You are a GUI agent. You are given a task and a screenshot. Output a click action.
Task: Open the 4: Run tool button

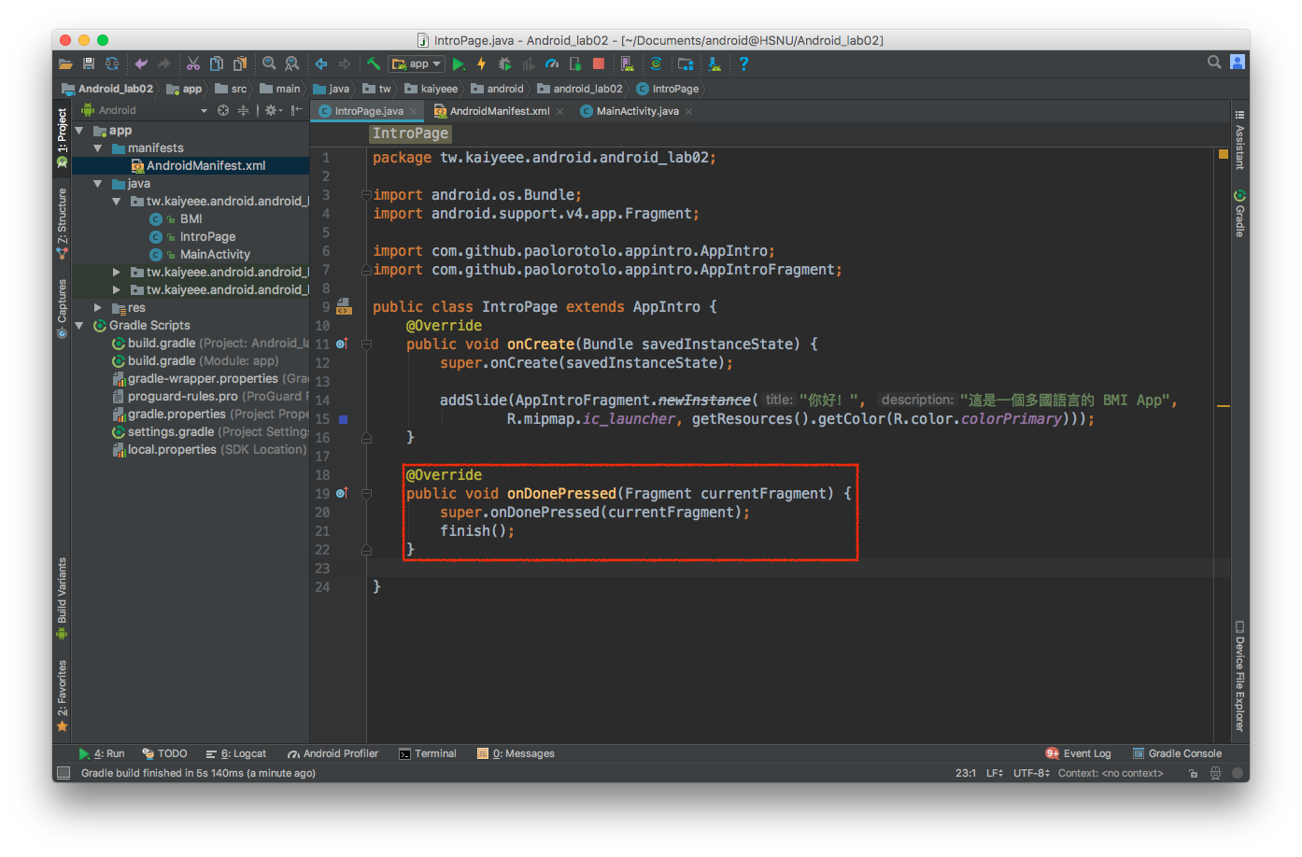102,753
